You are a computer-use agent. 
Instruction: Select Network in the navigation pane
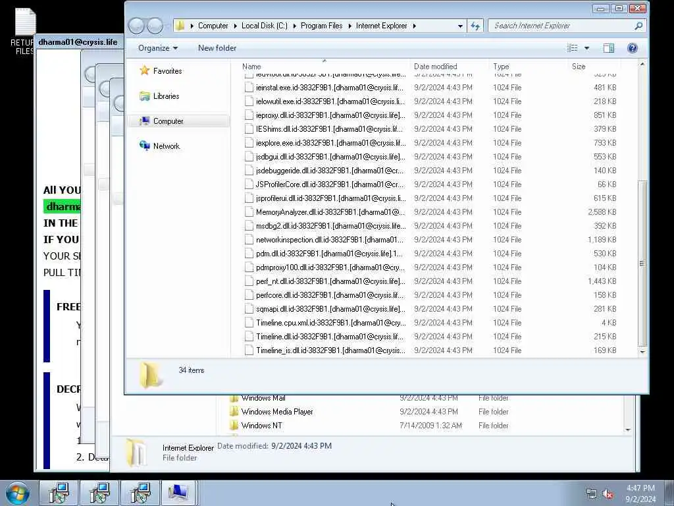(x=167, y=146)
